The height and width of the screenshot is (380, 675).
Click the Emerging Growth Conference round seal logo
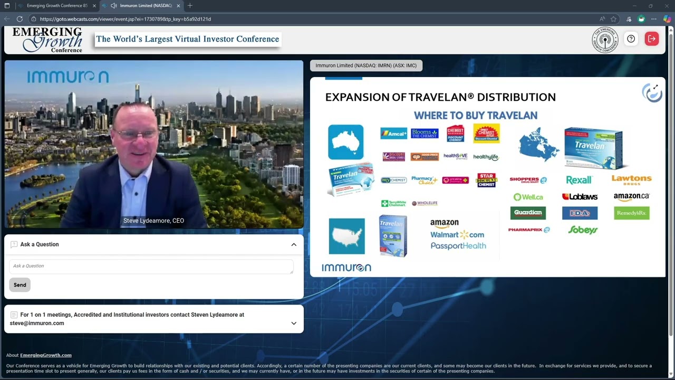pyautogui.click(x=605, y=40)
